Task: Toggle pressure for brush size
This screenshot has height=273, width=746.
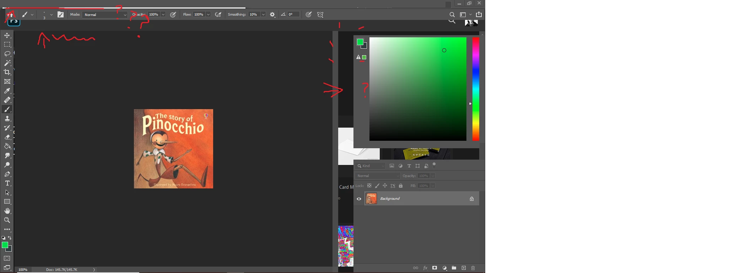Action: [309, 15]
